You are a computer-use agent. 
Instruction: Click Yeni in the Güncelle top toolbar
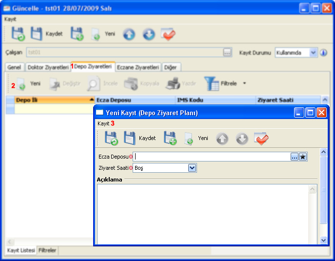pos(103,34)
